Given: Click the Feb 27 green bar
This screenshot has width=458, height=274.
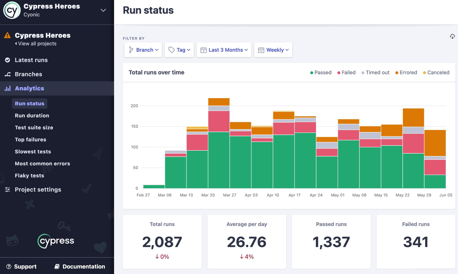Looking at the screenshot, I should 154,187.
